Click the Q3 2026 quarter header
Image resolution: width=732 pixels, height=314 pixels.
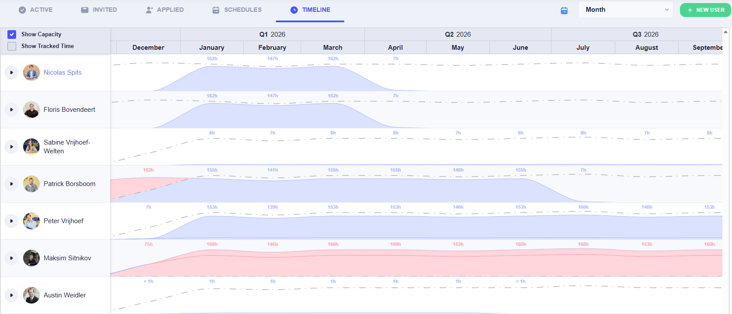coord(645,35)
